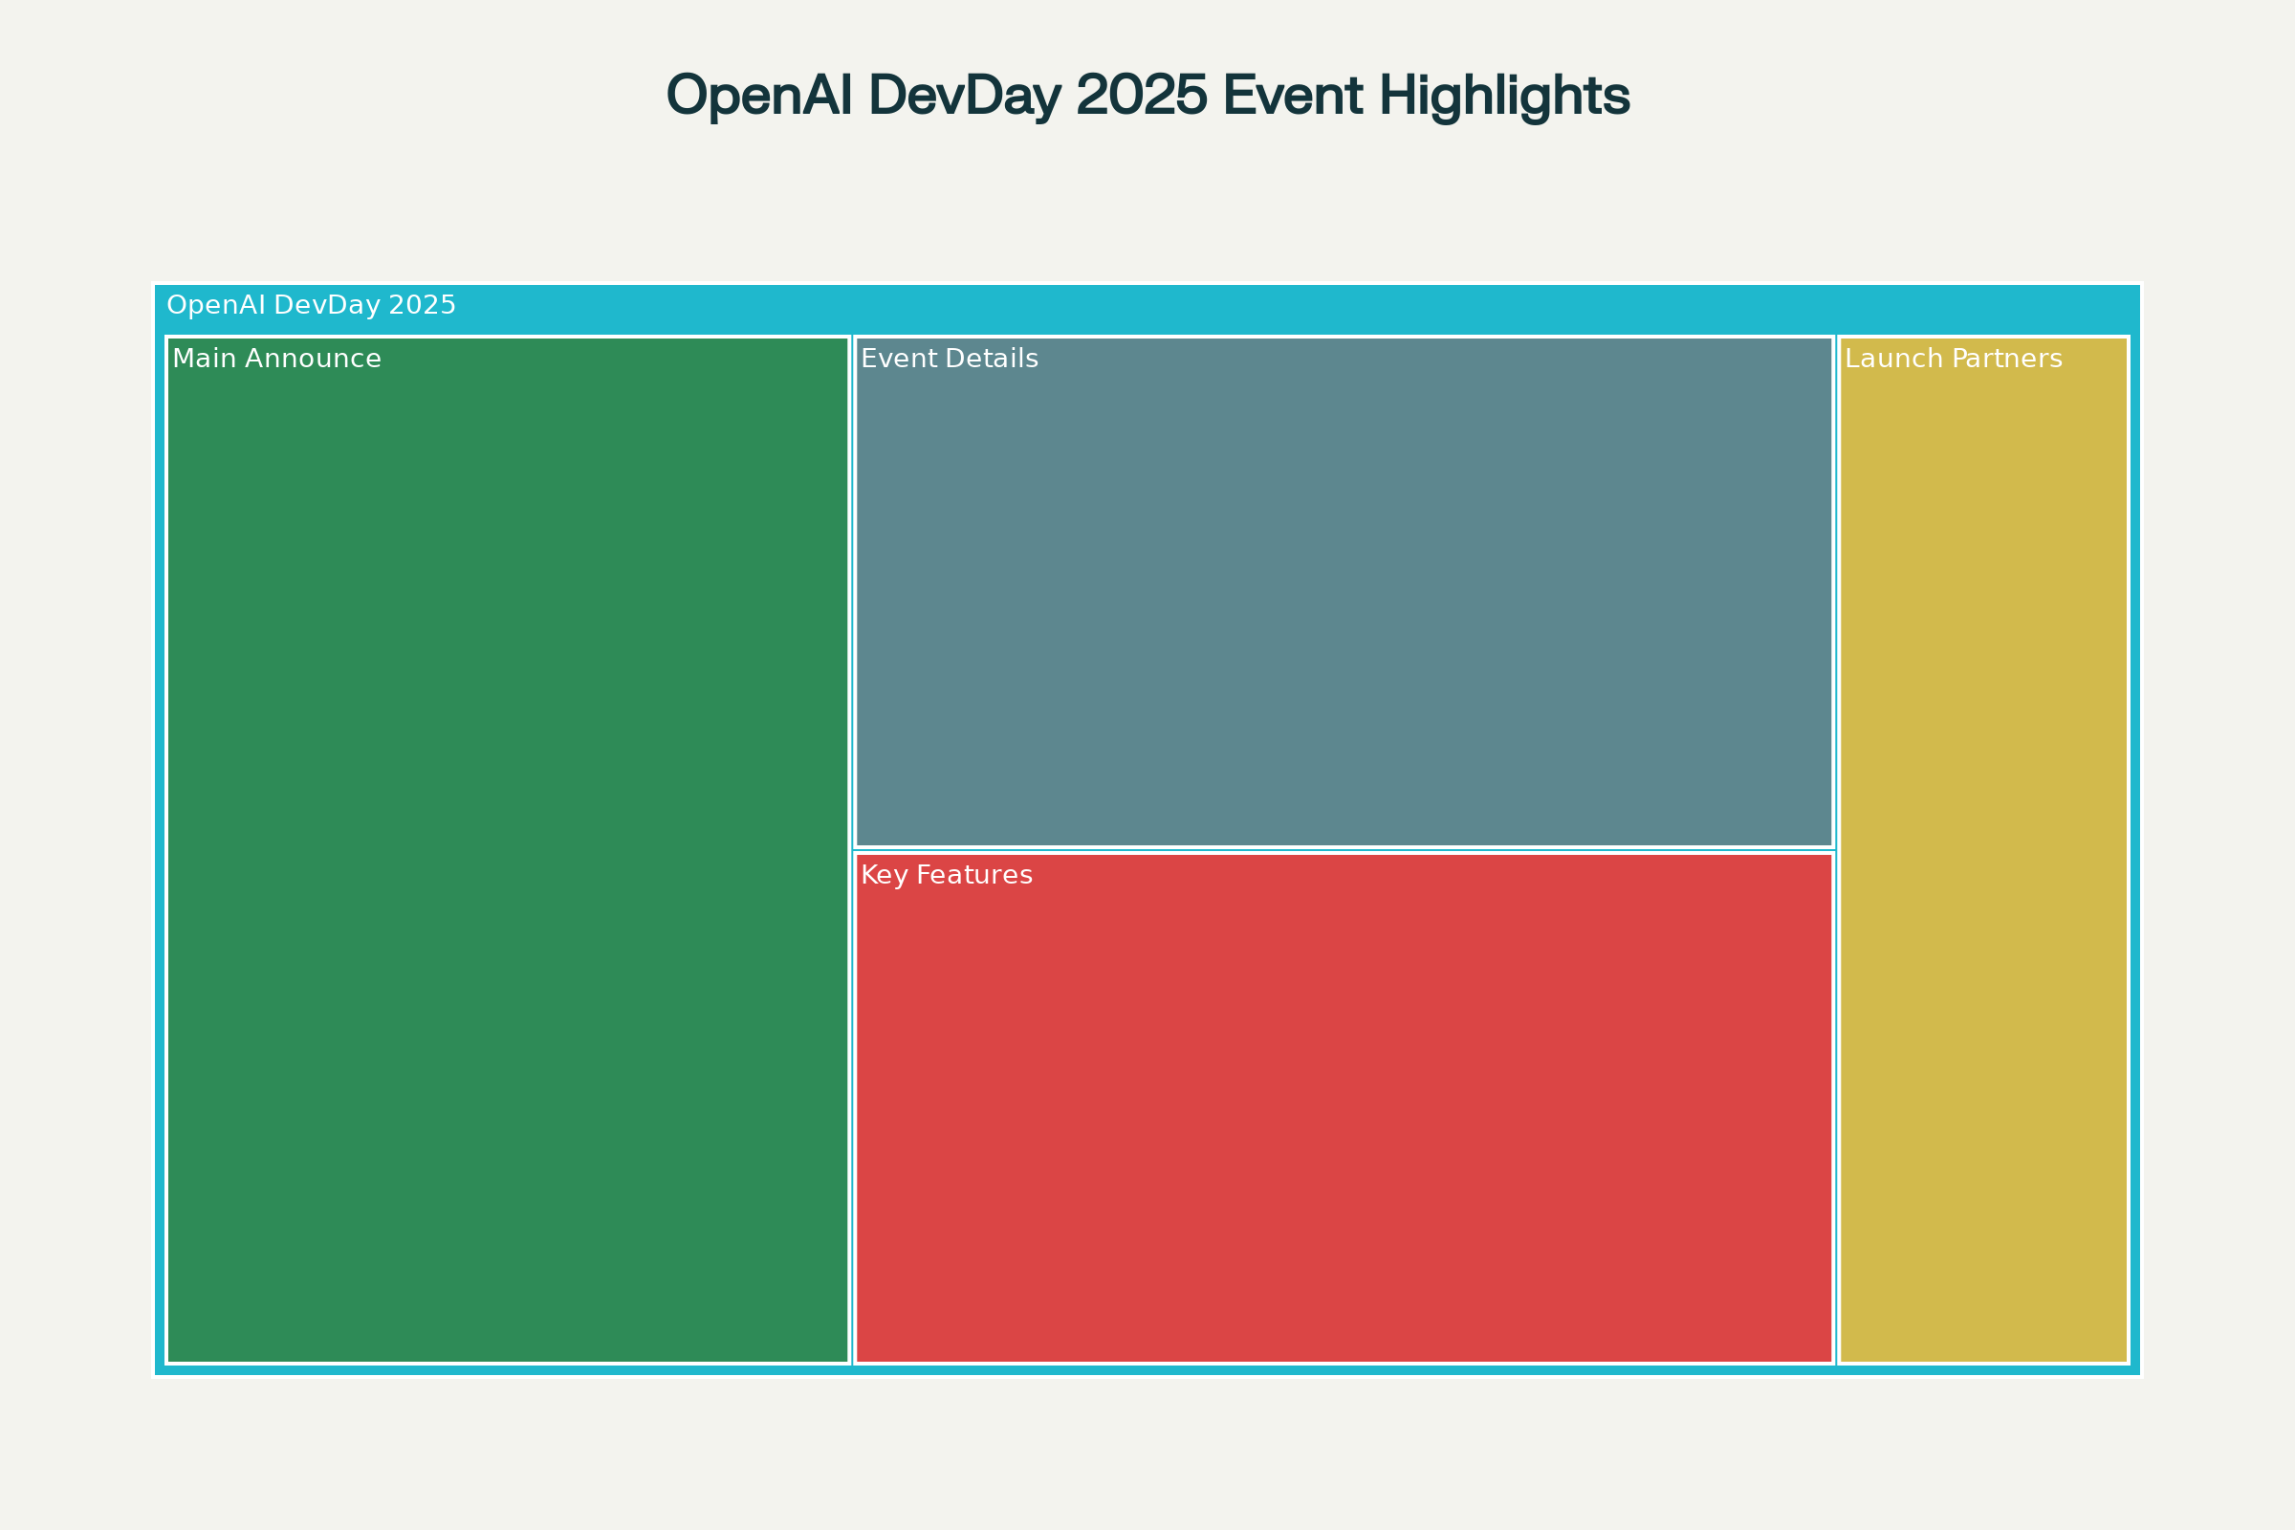
Task: Click the word 'OpenAI' in the chart title
Action: [758, 96]
